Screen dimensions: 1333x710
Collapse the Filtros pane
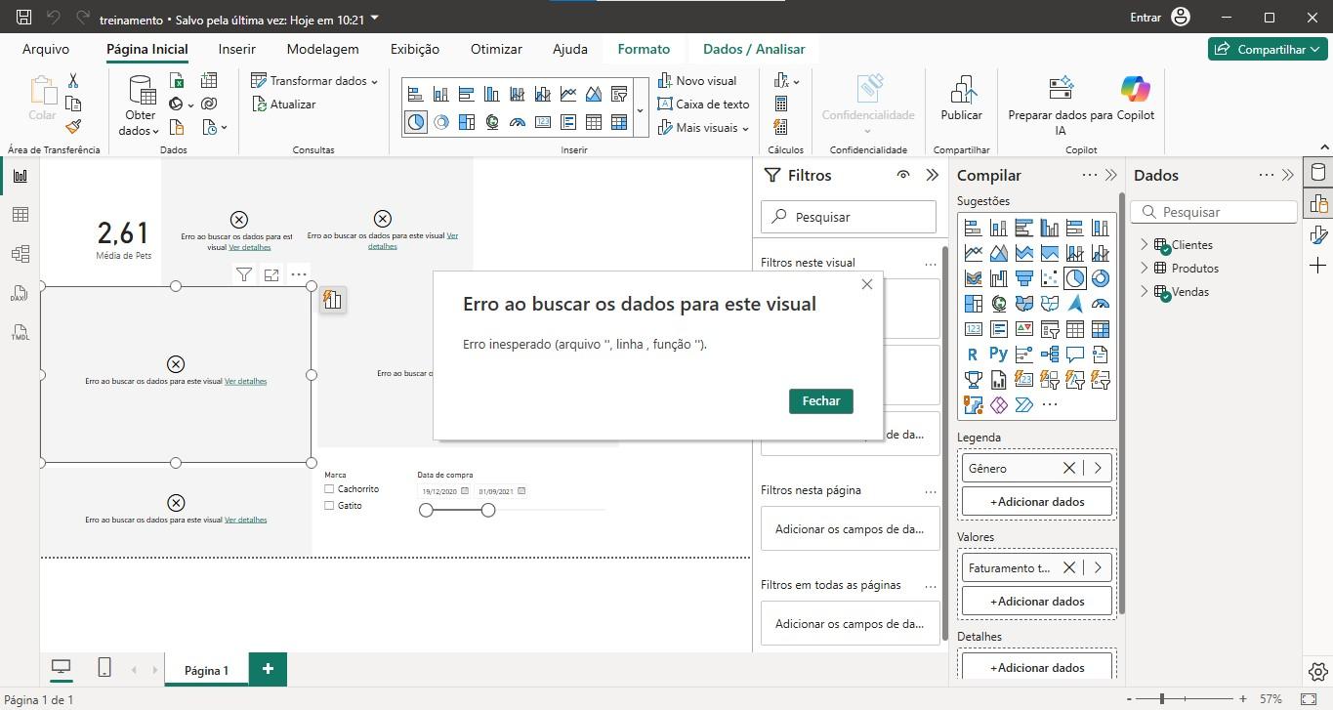coord(932,175)
